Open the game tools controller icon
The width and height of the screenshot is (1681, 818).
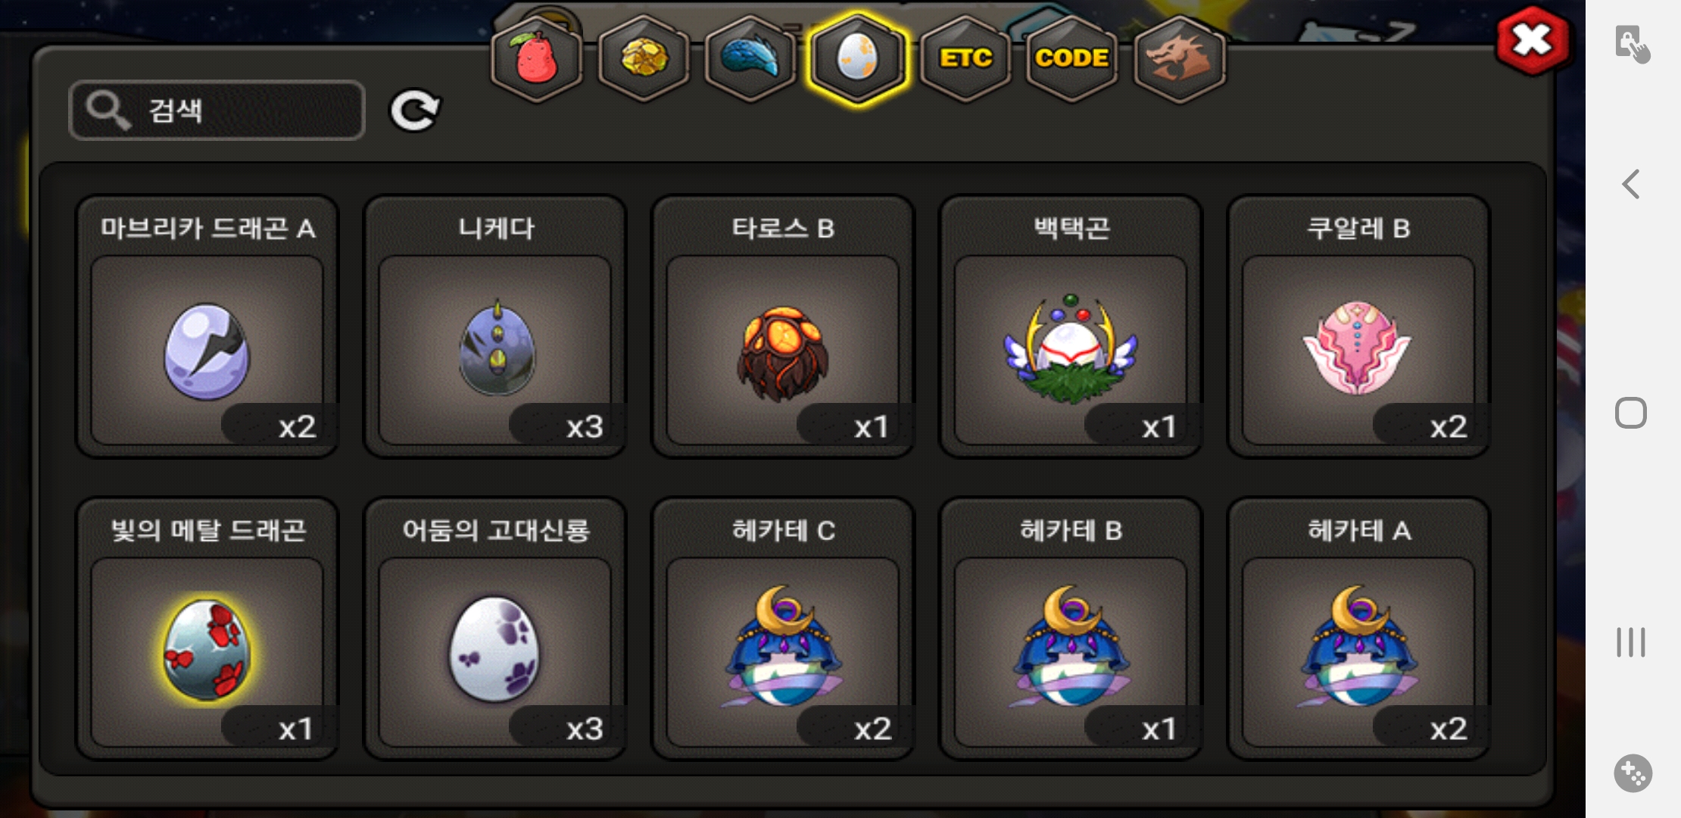click(1633, 773)
